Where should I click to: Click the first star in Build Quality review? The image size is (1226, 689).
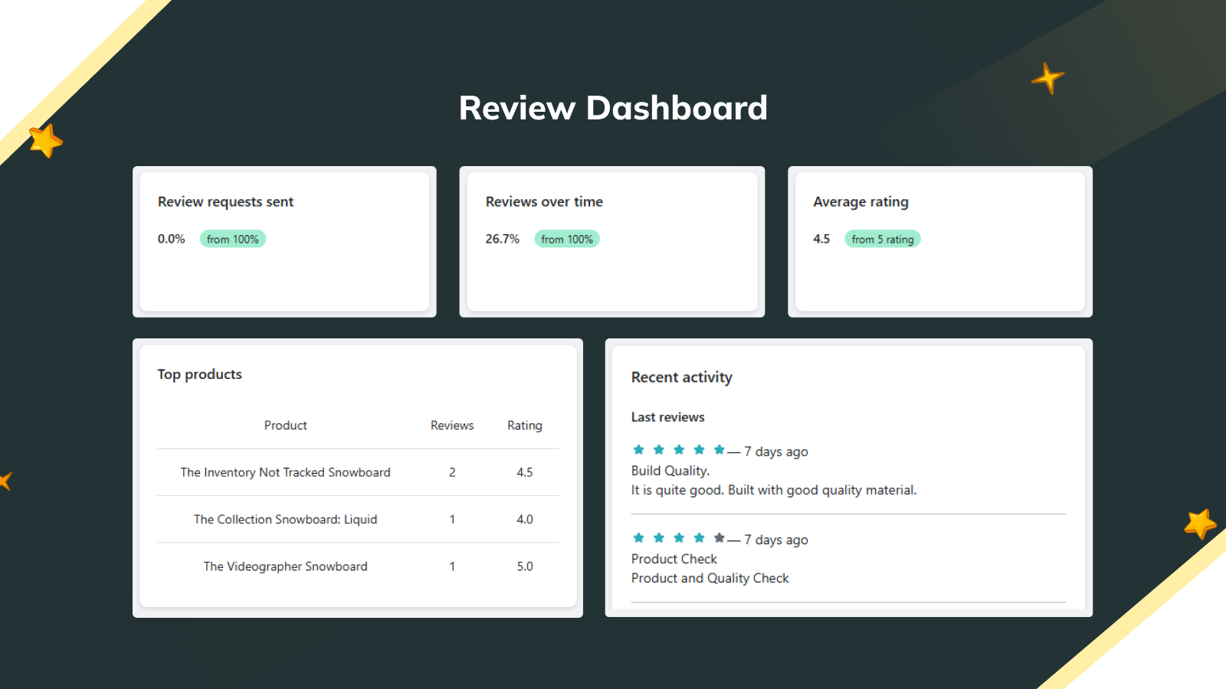639,449
